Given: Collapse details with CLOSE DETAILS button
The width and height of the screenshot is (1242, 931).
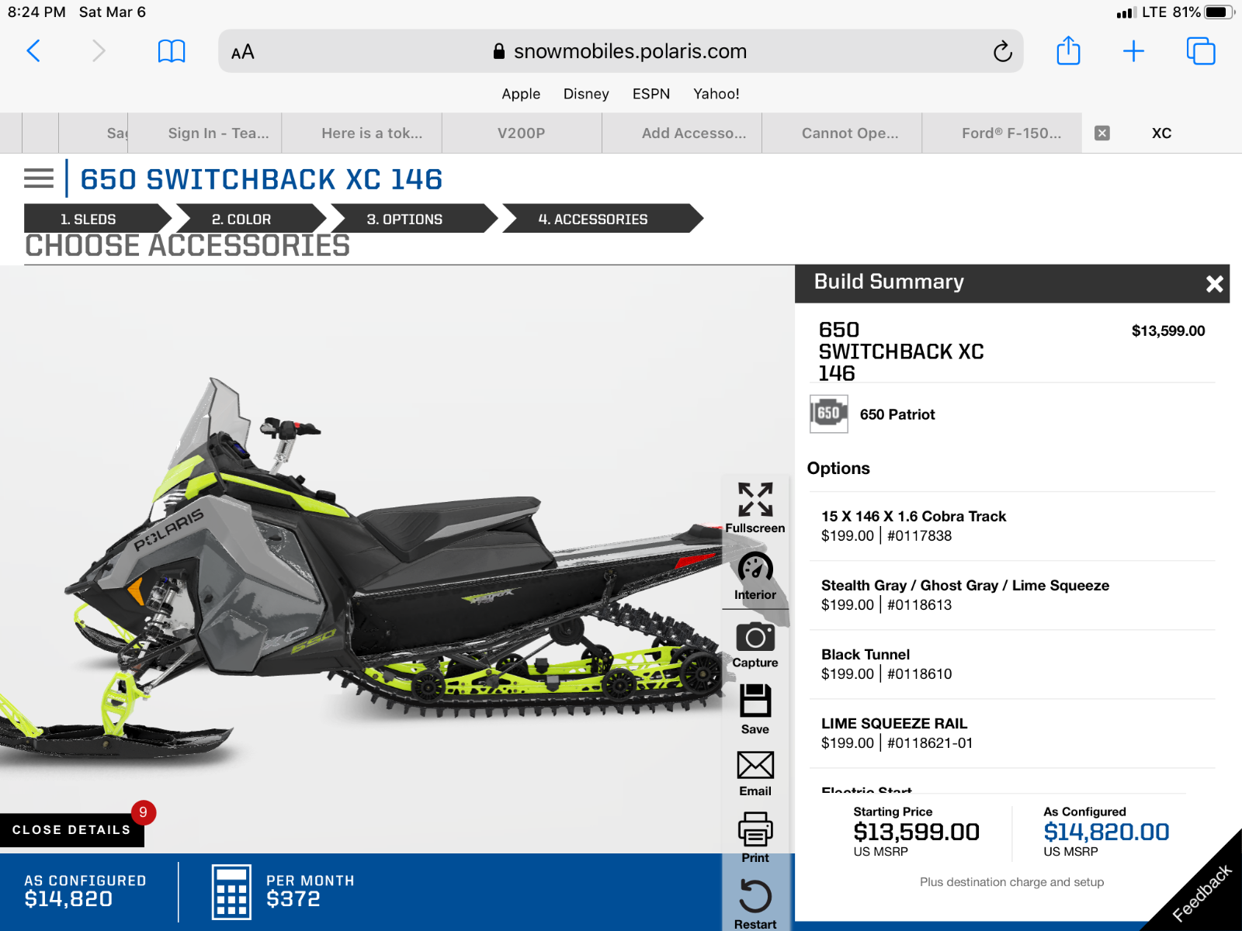Looking at the screenshot, I should (x=71, y=829).
